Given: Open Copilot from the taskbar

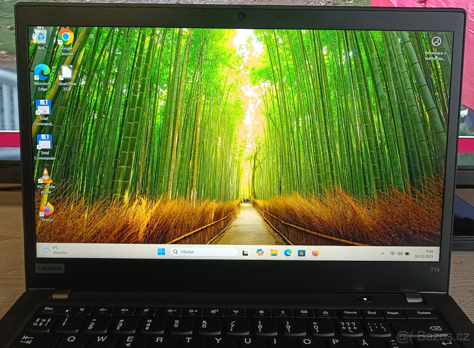Looking at the screenshot, I should tap(260, 253).
